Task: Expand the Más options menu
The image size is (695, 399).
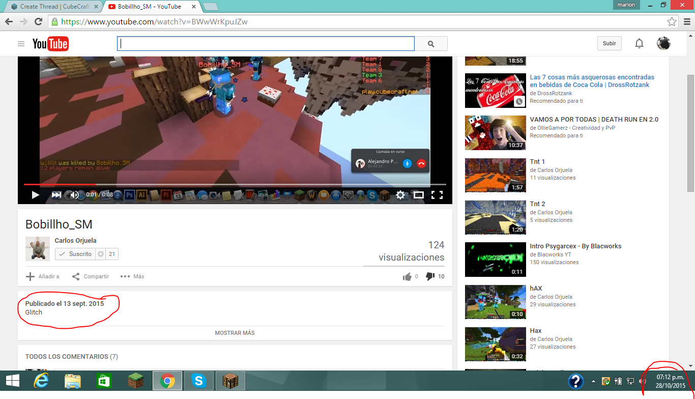Action: coord(132,276)
